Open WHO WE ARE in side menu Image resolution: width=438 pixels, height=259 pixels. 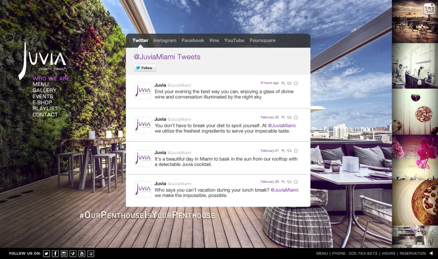51,78
